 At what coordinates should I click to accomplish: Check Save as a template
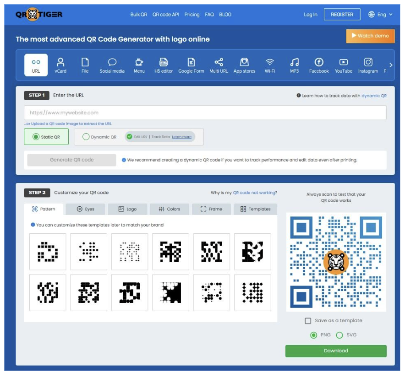[308, 321]
